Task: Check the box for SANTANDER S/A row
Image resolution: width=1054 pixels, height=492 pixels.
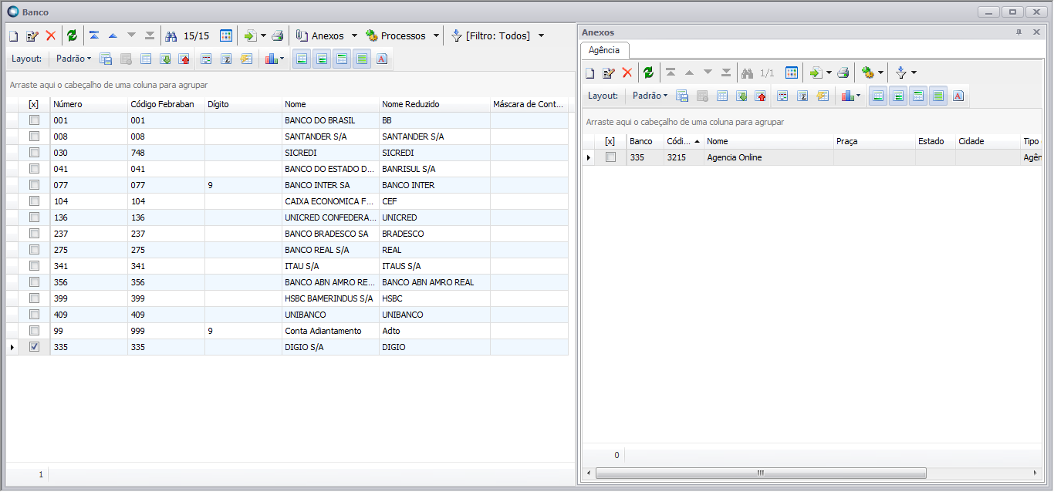Action: coord(34,136)
